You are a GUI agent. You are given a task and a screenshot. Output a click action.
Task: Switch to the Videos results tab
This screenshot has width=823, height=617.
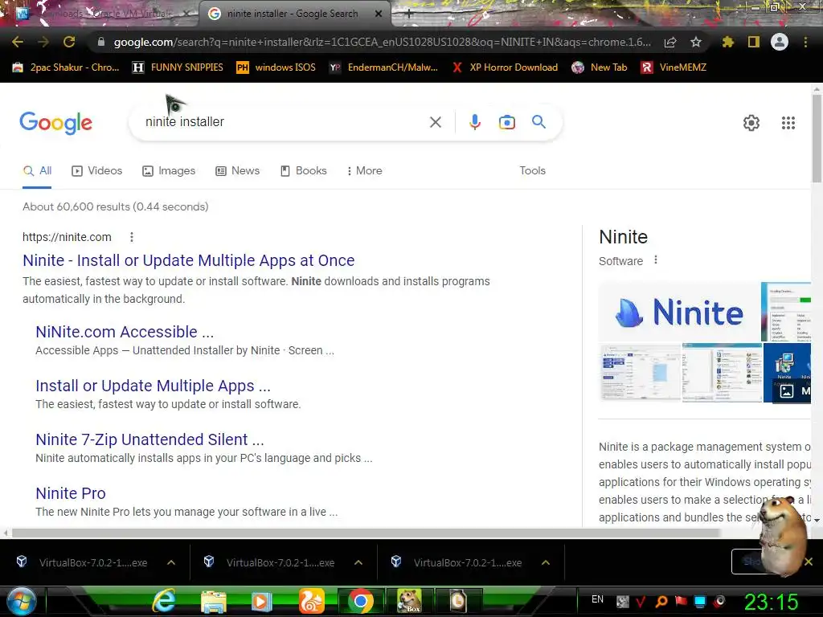coord(97,171)
